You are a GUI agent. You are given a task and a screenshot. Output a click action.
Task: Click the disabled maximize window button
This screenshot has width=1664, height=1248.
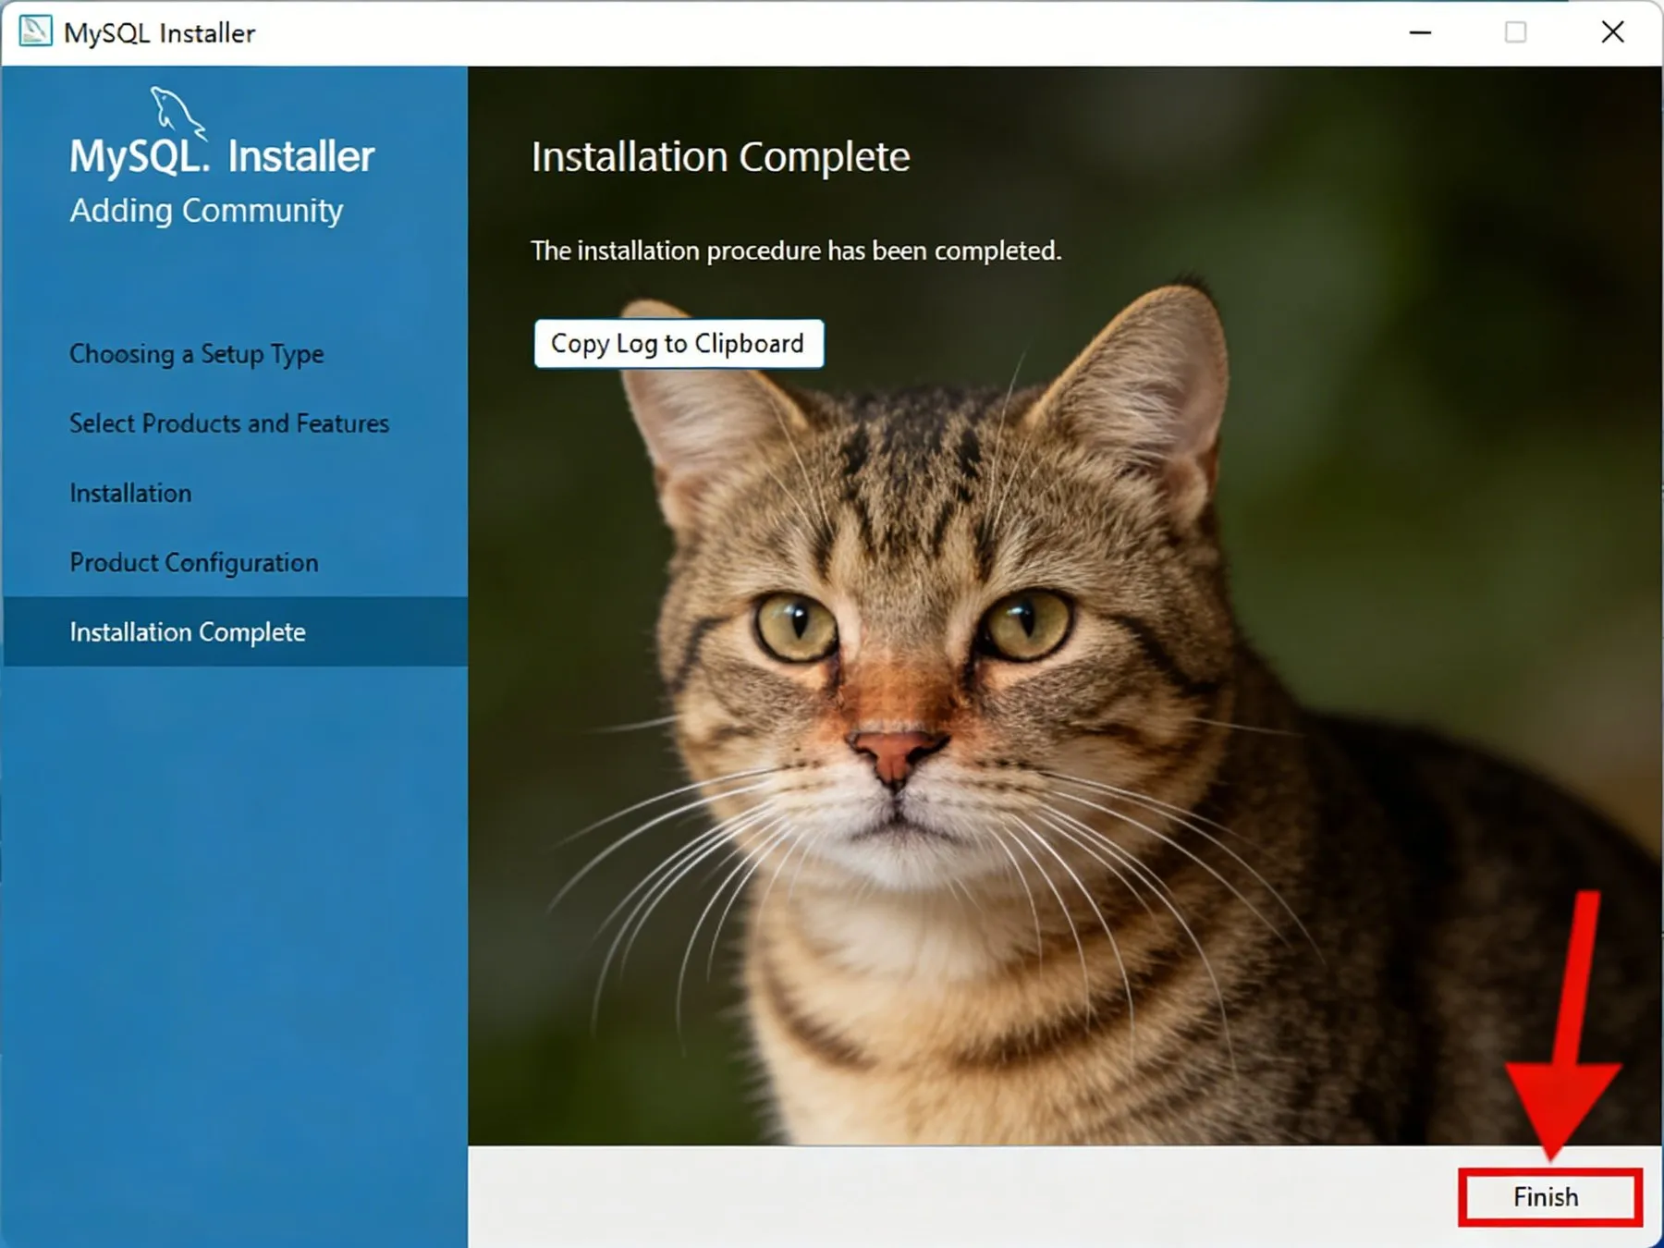coord(1516,32)
